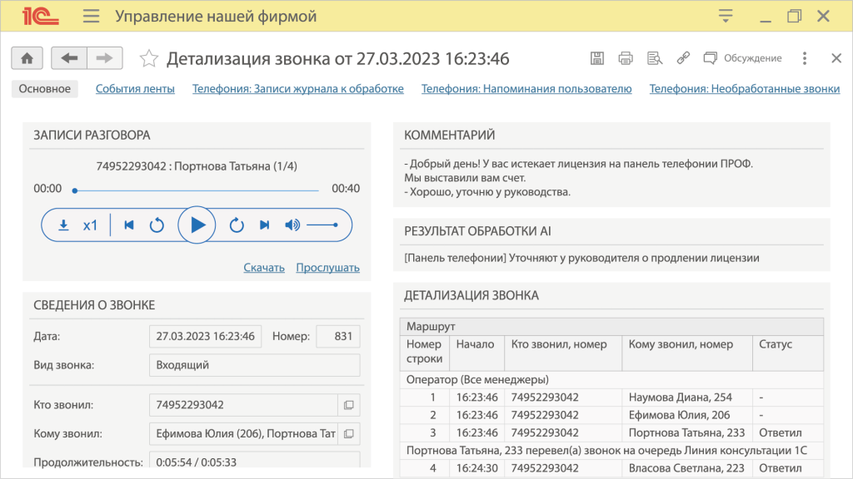Click the Прослушать link
This screenshot has height=479, width=853.
coord(327,268)
